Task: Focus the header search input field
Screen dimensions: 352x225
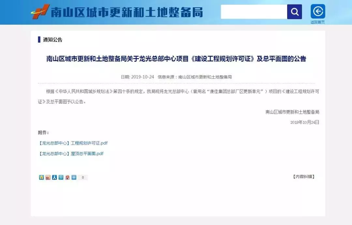Action: tap(254, 12)
